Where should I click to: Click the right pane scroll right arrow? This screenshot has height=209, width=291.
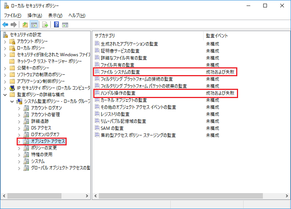287,196
